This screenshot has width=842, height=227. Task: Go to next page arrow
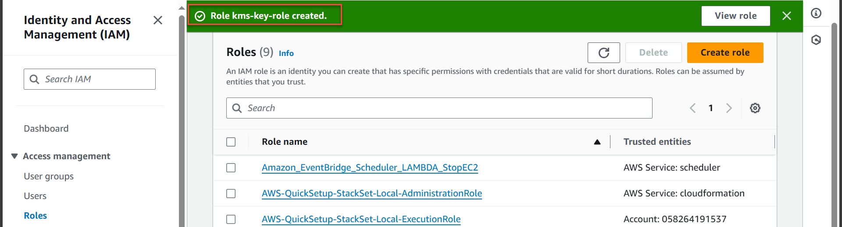(x=729, y=108)
